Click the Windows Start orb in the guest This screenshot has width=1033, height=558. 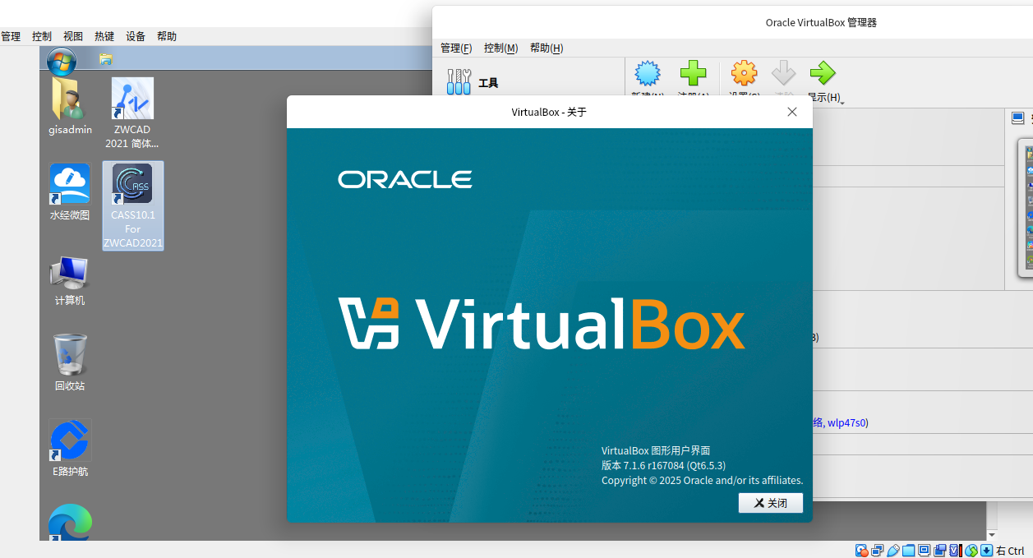[x=62, y=62]
